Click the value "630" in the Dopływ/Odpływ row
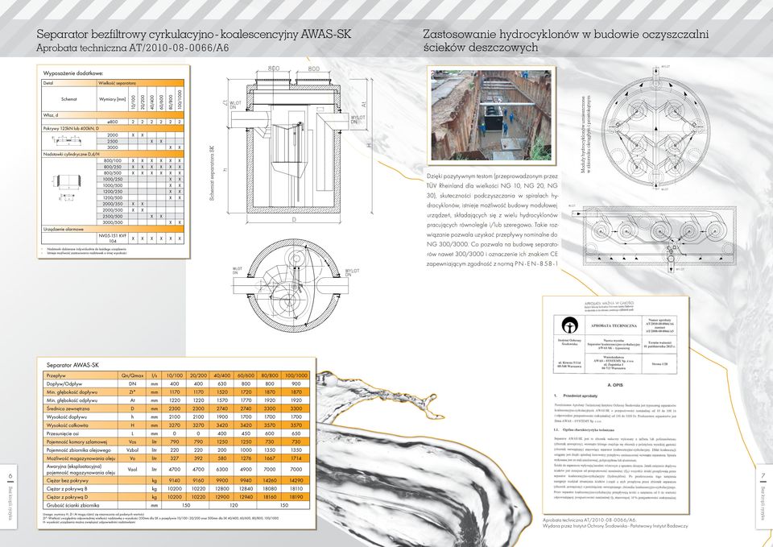The width and height of the screenshot is (773, 547). tap(222, 383)
